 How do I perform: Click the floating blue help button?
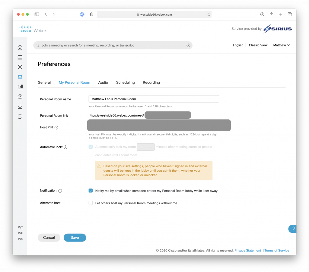click(292, 229)
